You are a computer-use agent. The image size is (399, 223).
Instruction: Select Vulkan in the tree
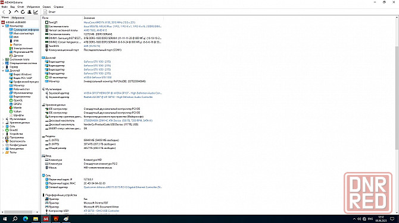tap(15, 111)
